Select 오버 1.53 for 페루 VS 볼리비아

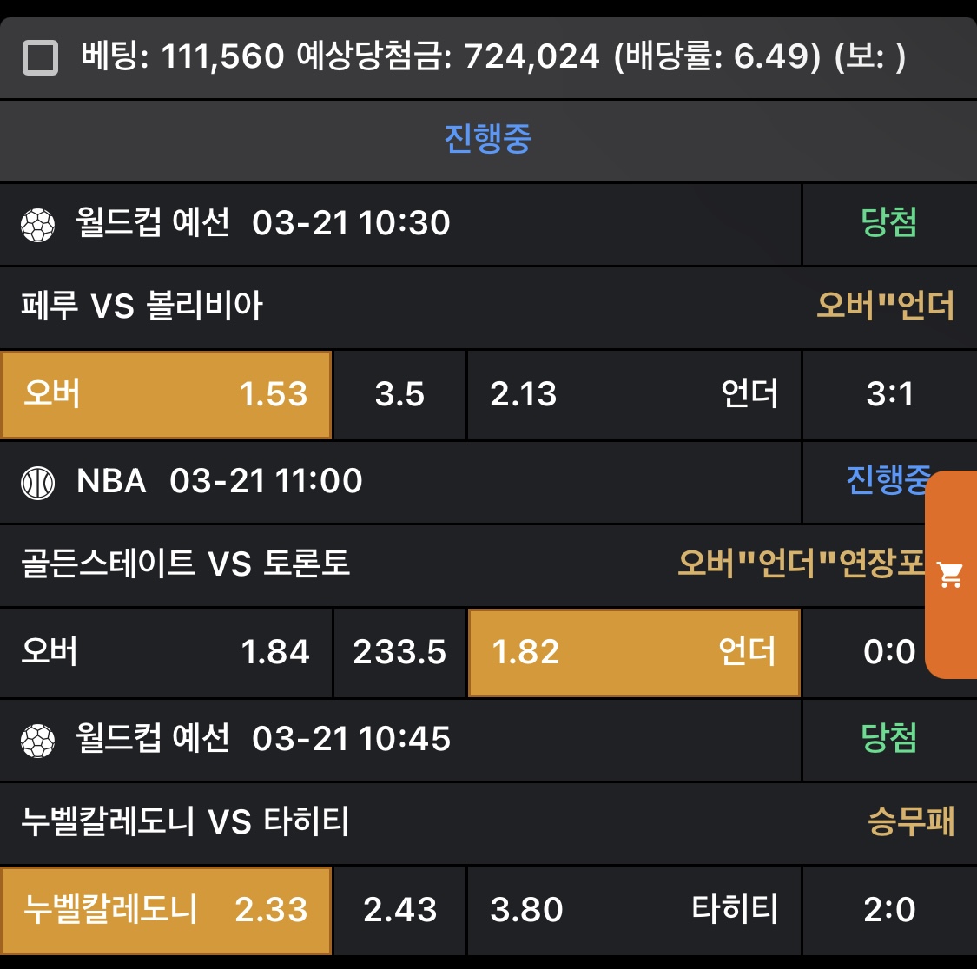166,394
